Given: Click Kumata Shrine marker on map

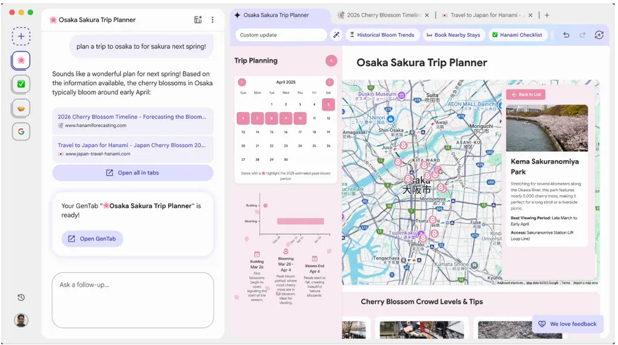Looking at the screenshot, I should (474, 265).
